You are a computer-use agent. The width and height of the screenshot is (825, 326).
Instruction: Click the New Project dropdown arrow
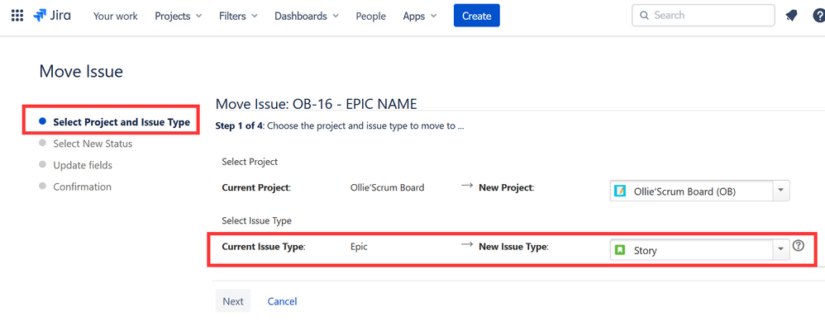pos(781,191)
